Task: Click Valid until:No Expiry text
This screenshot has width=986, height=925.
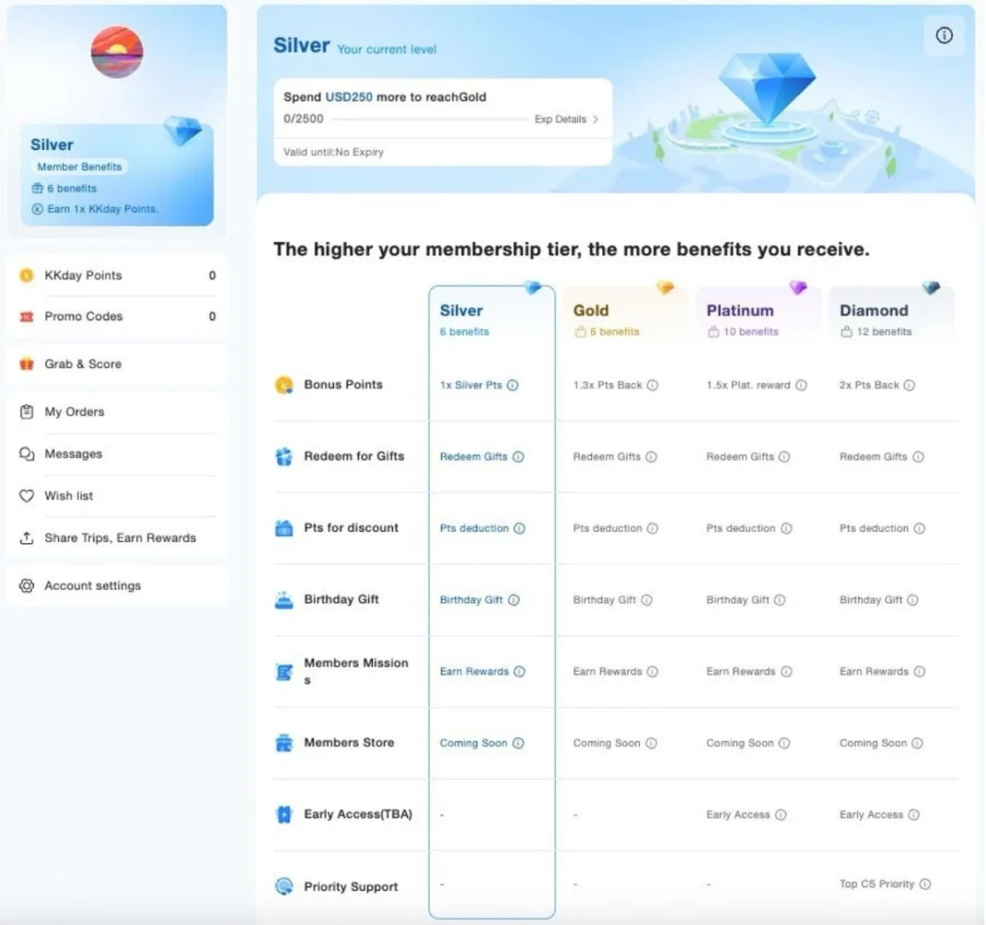Action: (x=333, y=153)
